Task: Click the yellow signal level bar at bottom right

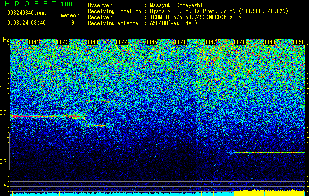Action: pyautogui.click(x=270, y=193)
